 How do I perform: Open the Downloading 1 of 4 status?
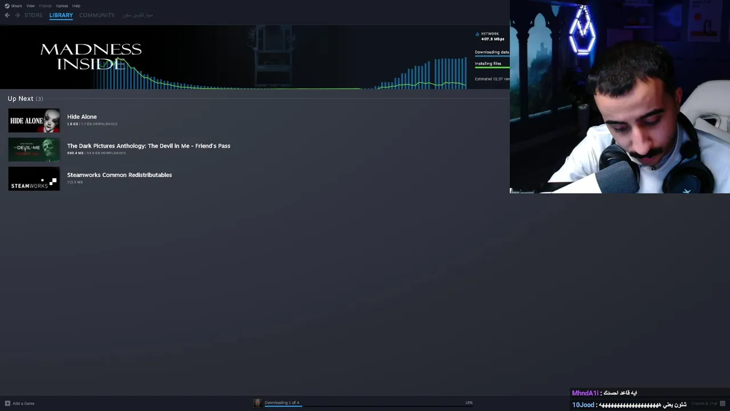(x=282, y=402)
